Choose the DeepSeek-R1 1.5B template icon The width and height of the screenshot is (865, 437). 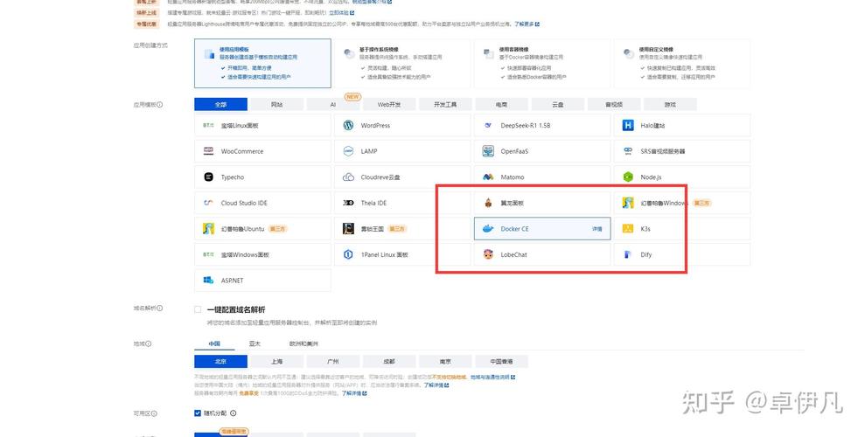[x=488, y=126]
